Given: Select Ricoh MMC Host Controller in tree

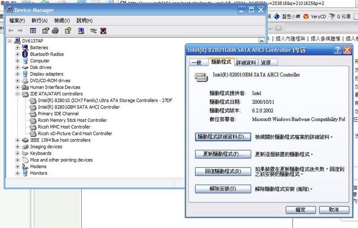Looking at the screenshot, I should point(64,127).
